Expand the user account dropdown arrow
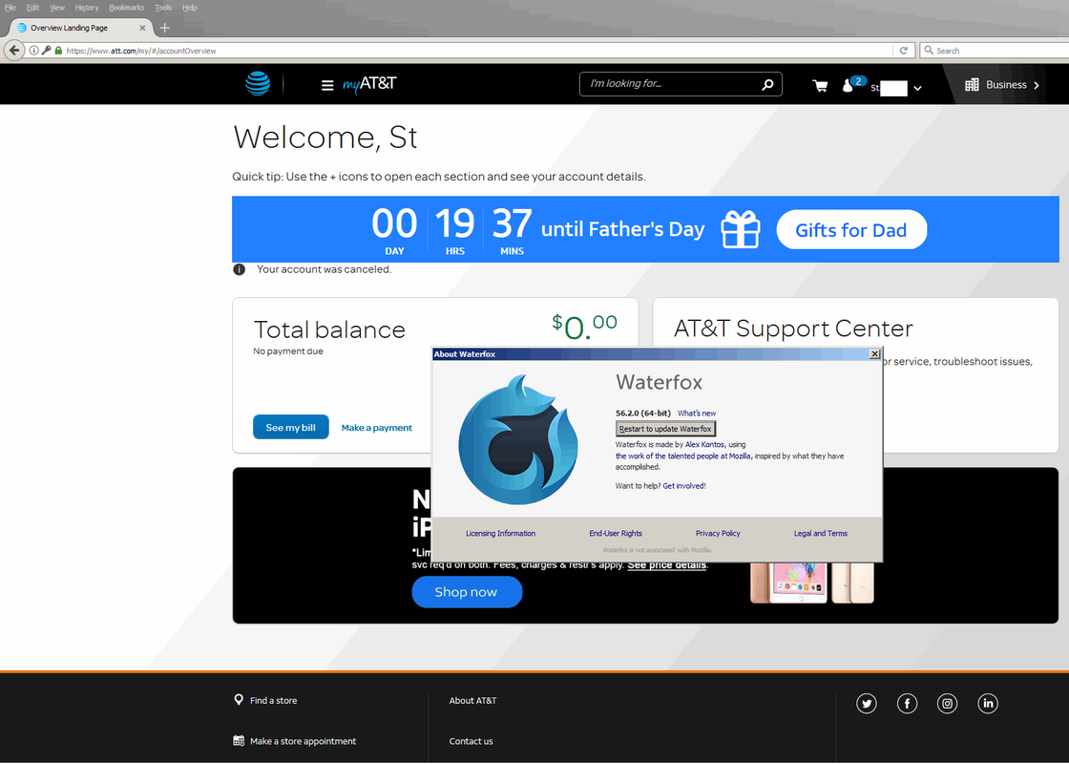 pos(917,88)
